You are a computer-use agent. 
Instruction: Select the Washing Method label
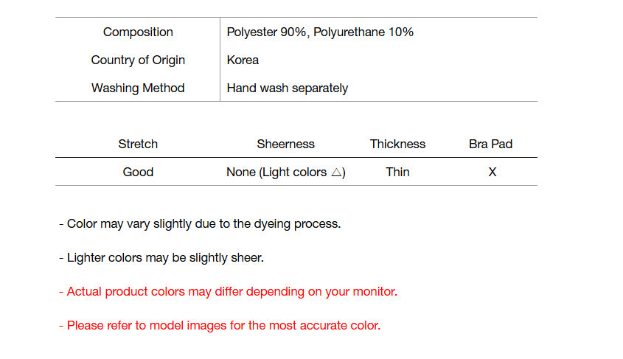click(x=138, y=88)
